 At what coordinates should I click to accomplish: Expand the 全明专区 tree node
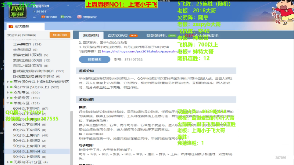(x=8, y=98)
